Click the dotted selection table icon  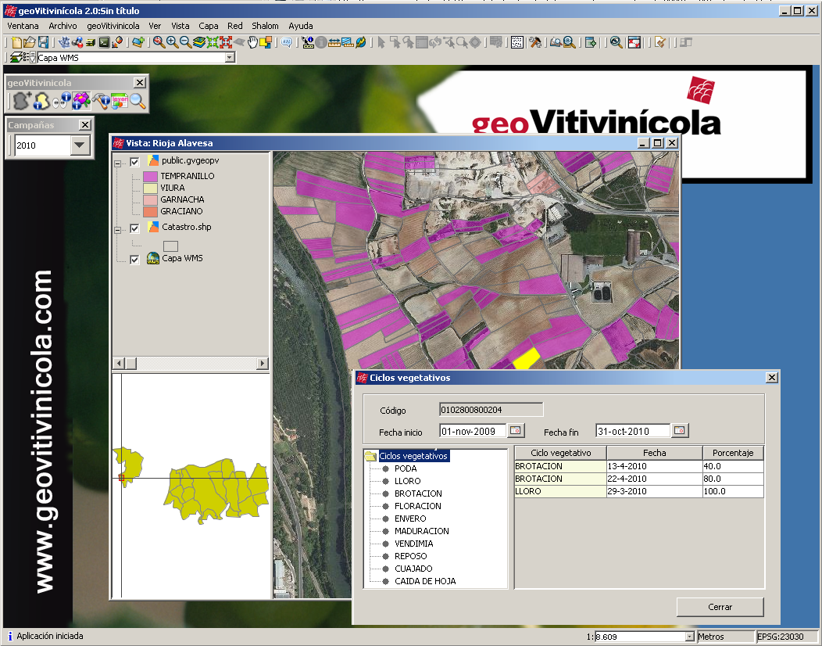click(517, 42)
